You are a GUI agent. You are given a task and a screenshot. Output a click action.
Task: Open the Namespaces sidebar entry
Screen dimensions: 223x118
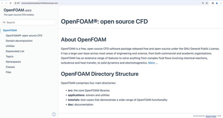(13, 62)
